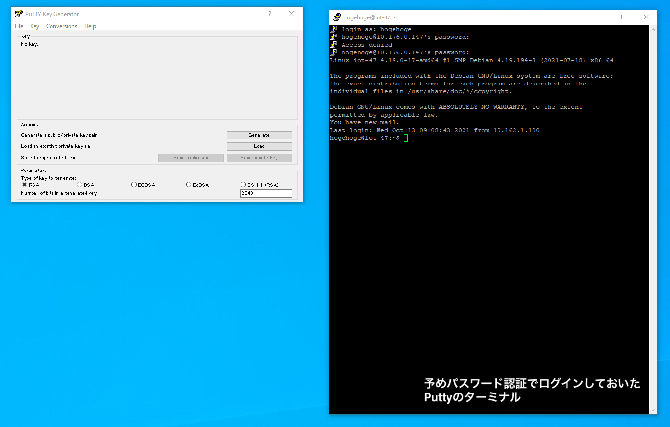670x427 pixels.
Task: Click the PuTTY terminal window title icon
Action: tap(337, 17)
